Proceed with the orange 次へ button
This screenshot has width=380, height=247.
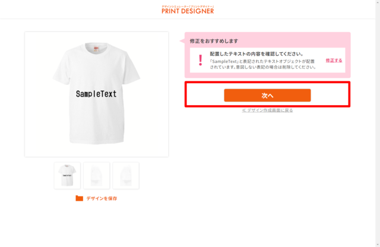[267, 95]
